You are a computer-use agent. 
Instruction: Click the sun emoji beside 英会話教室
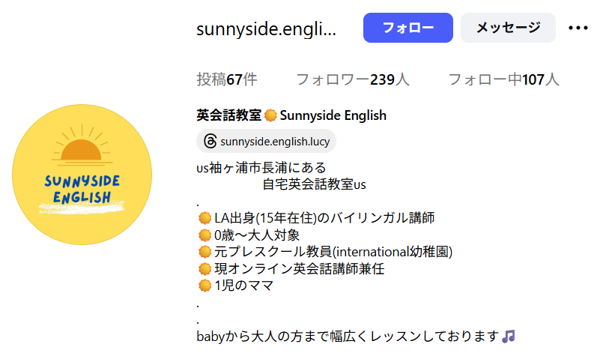coord(270,115)
